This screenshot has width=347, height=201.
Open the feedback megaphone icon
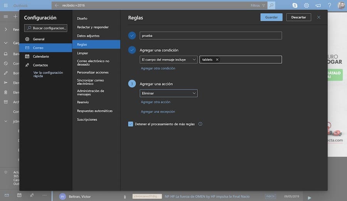318,5
